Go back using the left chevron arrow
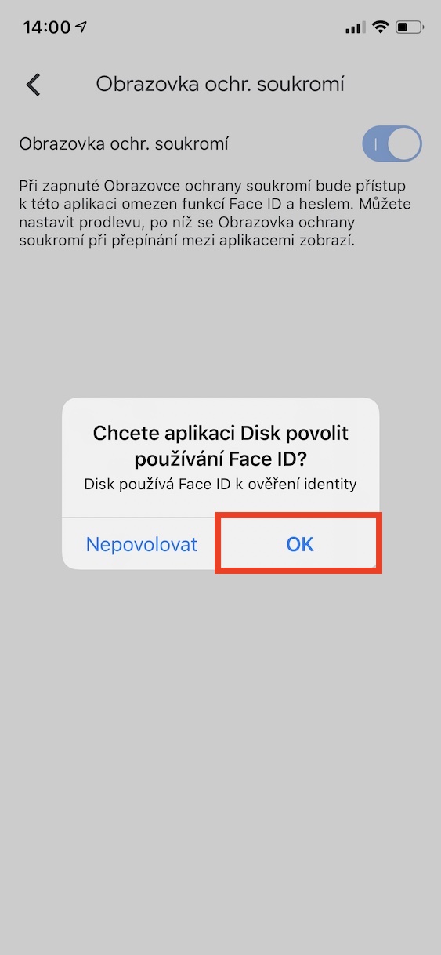 [33, 85]
